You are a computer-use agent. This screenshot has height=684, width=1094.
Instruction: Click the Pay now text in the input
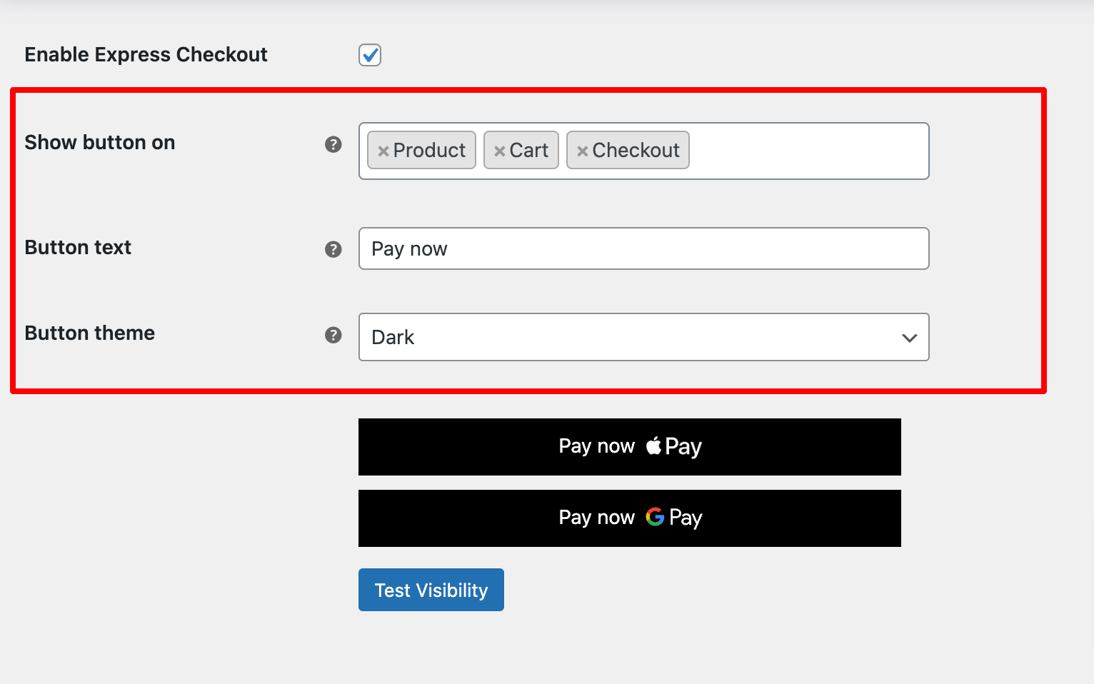pyautogui.click(x=408, y=248)
